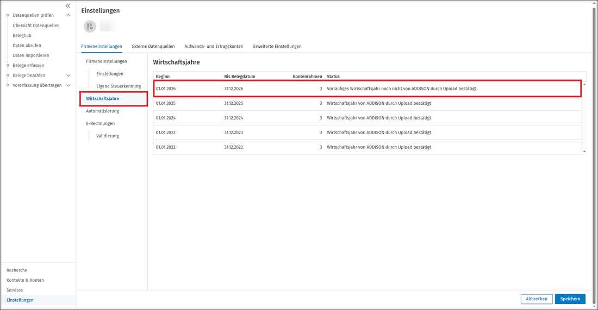
Task: Switch to the Erweiterte Einstellungen tab
Action: pyautogui.click(x=277, y=47)
